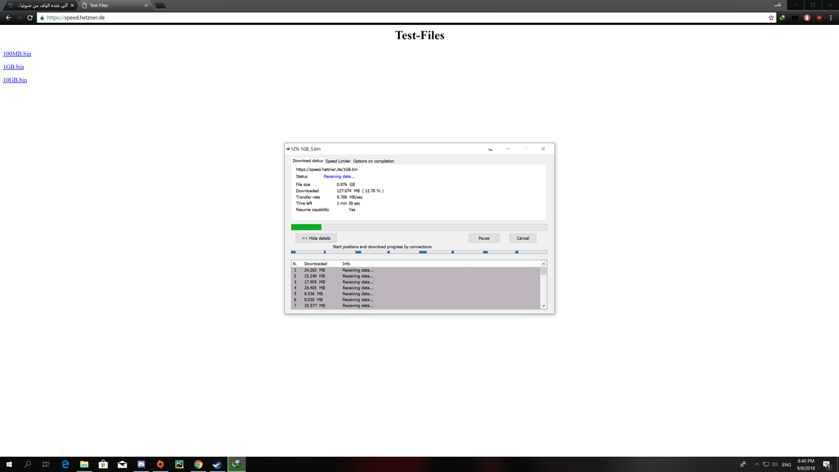Pause the 1GB.bin download
839x472 pixels.
[x=484, y=238]
